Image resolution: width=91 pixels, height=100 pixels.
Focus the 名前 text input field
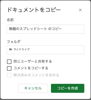point(45,29)
